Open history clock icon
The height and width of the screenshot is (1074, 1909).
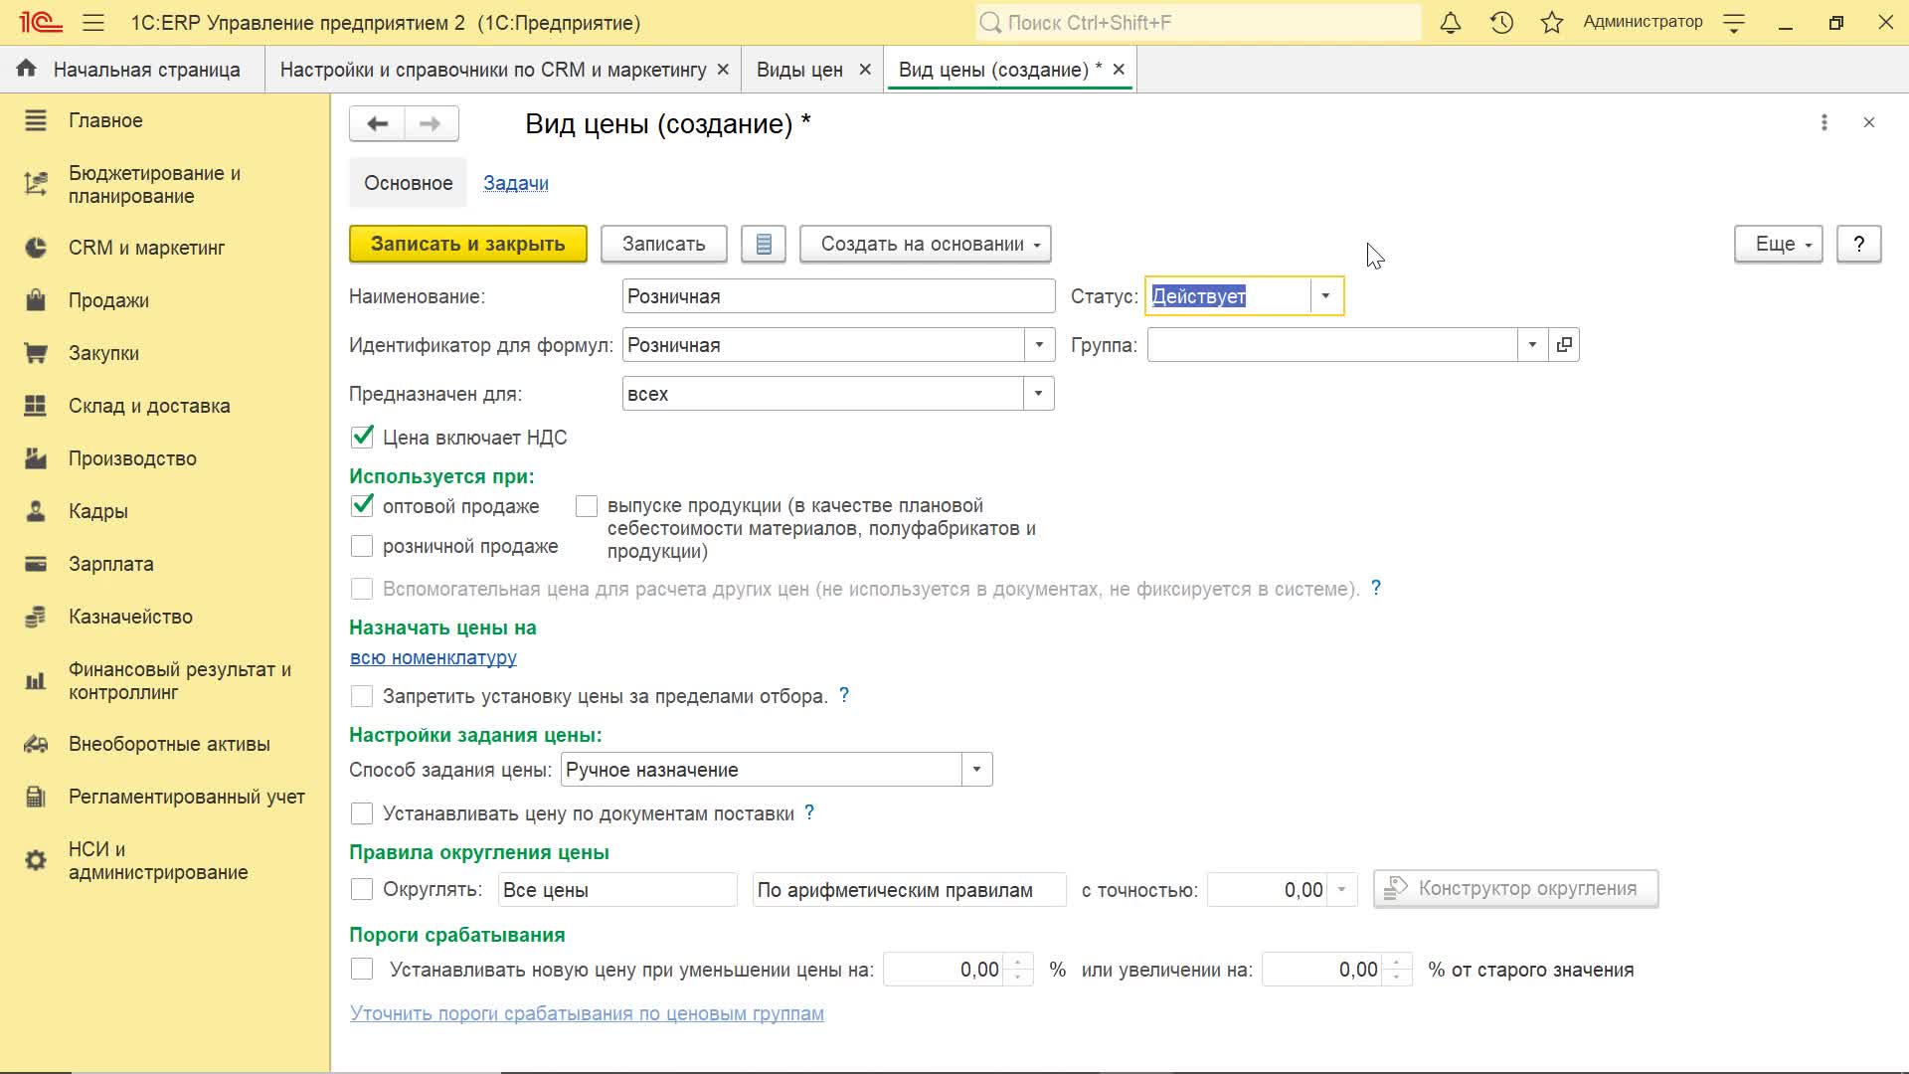pyautogui.click(x=1501, y=22)
